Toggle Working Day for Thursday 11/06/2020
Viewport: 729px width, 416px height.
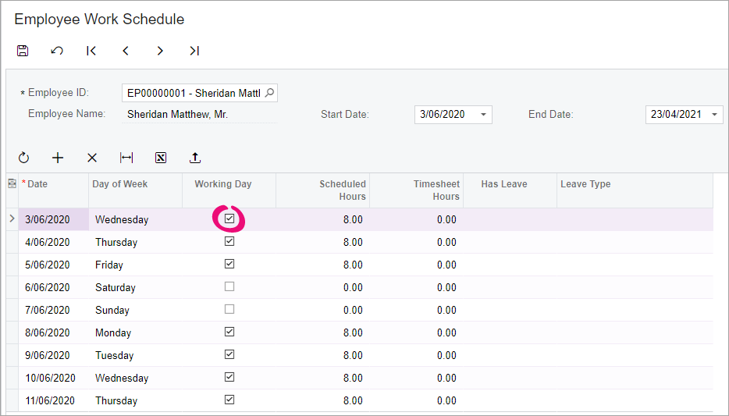[x=229, y=400]
